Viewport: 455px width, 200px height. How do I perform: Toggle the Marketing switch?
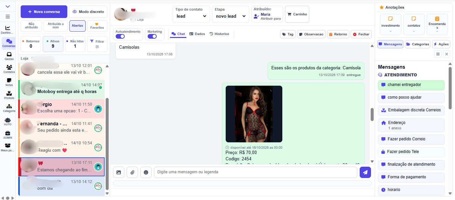(x=152, y=36)
